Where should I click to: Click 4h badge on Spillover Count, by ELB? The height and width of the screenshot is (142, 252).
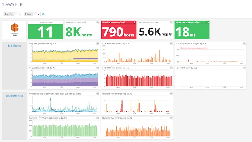pyautogui.click(x=244, y=68)
